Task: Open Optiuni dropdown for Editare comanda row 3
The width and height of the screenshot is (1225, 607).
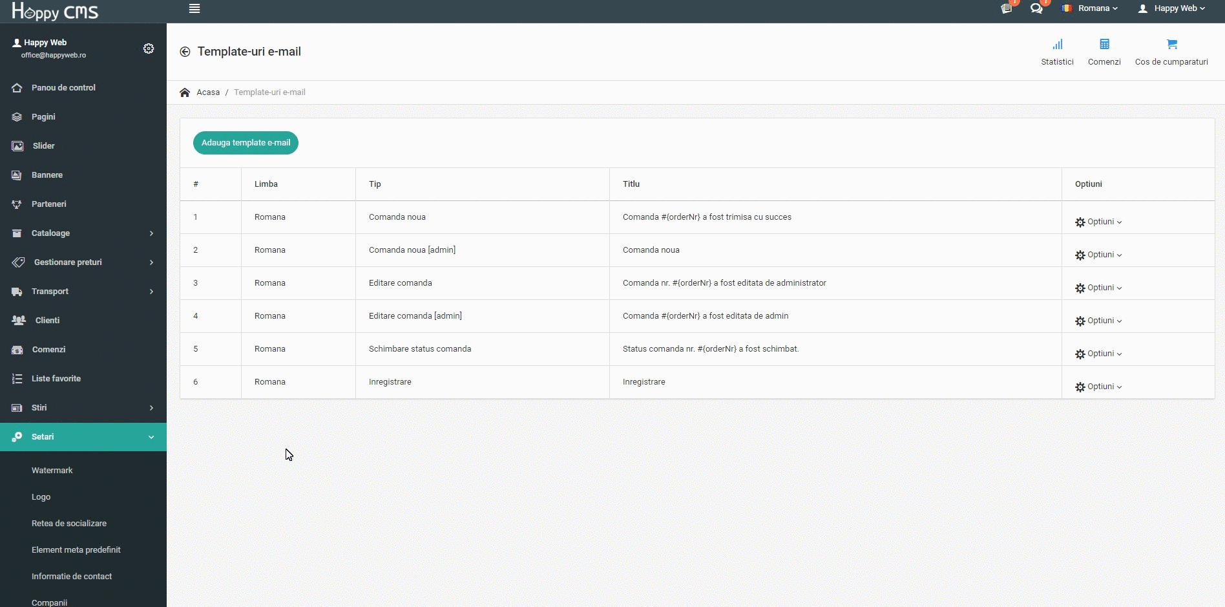Action: click(x=1098, y=288)
